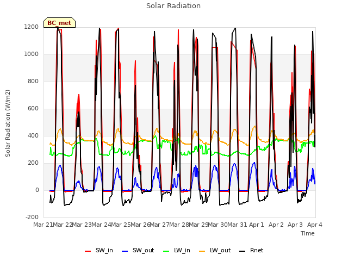Click the 1200 y-axis label

point(32,27)
